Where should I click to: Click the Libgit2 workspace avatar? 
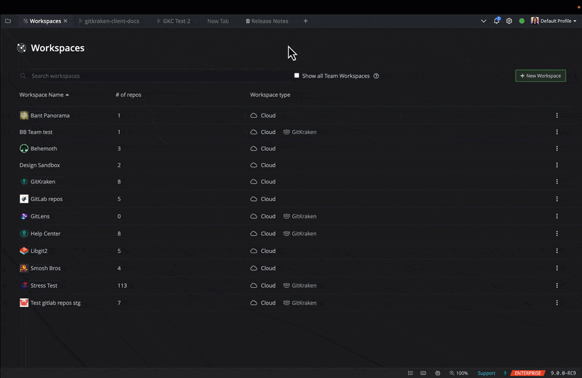[x=24, y=251]
